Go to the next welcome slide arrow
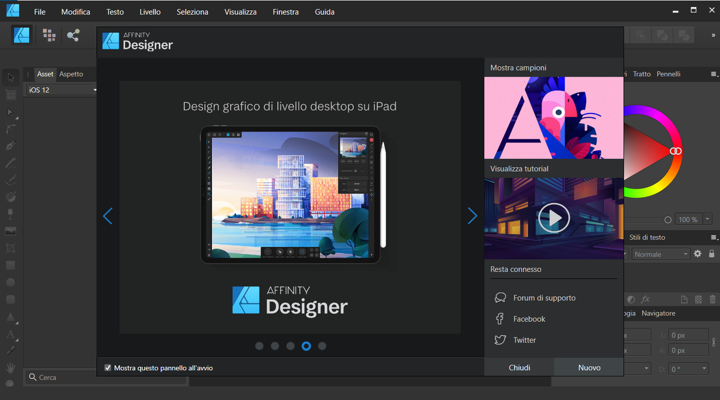This screenshot has width=720, height=400. coord(472,216)
